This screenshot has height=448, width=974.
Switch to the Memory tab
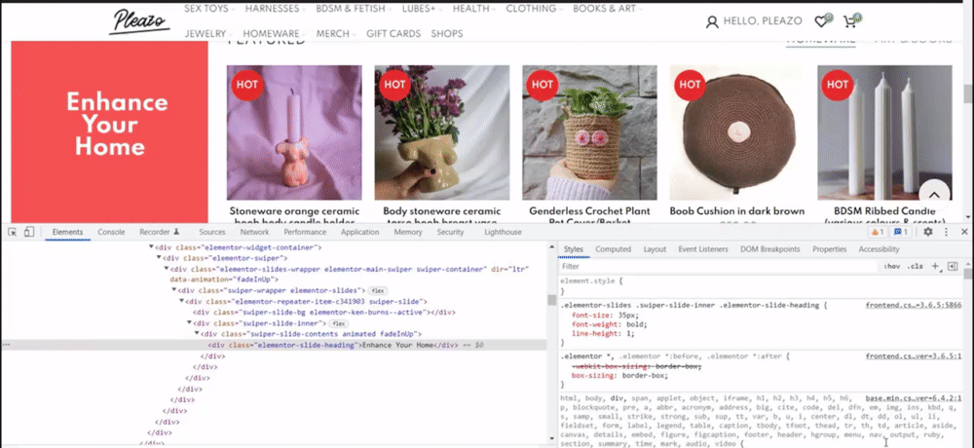coord(408,232)
